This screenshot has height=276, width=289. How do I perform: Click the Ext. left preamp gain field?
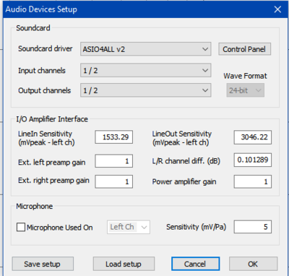tap(113, 161)
